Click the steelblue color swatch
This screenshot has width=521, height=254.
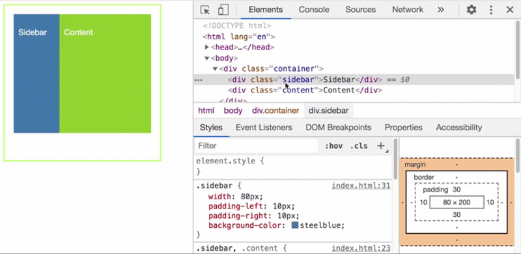pos(295,225)
